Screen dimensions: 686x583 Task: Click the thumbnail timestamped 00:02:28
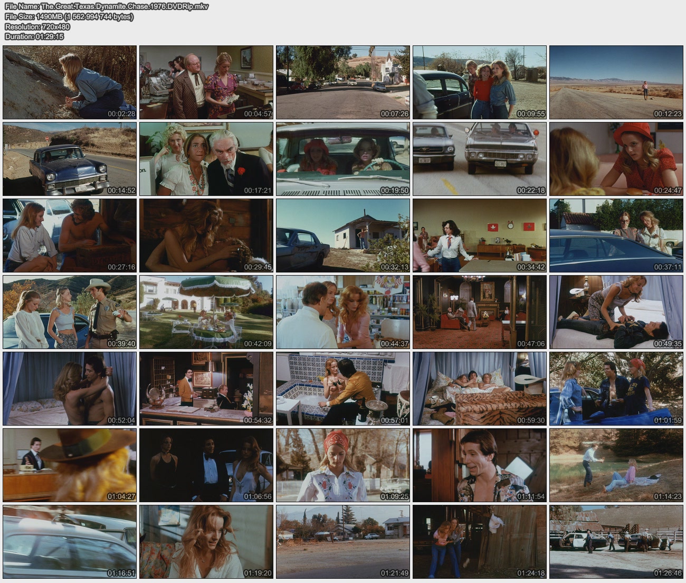tap(70, 82)
